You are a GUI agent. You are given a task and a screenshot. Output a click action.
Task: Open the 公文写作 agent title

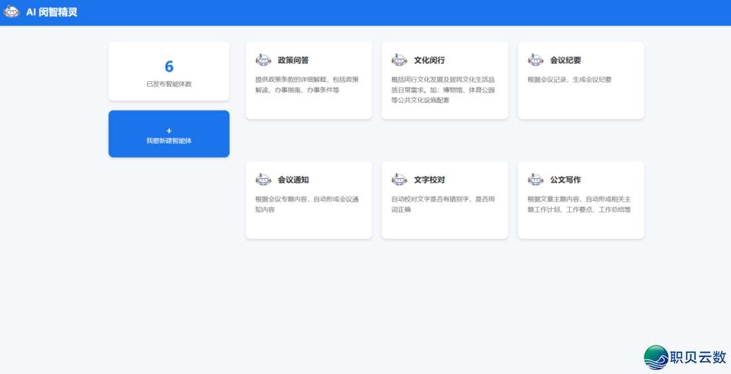coord(565,180)
